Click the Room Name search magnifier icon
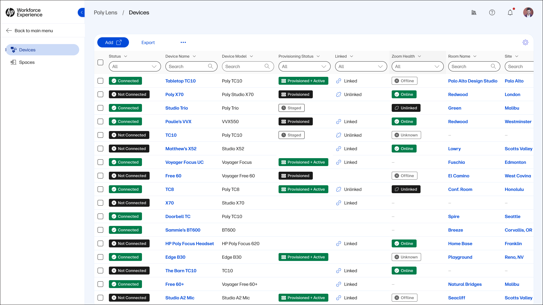This screenshot has width=543, height=305. click(493, 66)
